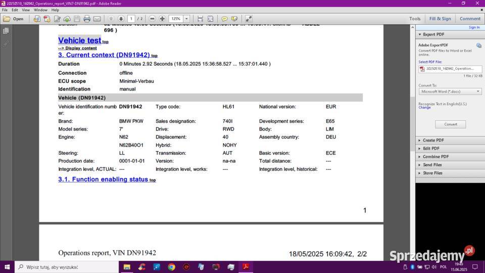
Task: Click the create PDF online icon
Action: point(47,19)
